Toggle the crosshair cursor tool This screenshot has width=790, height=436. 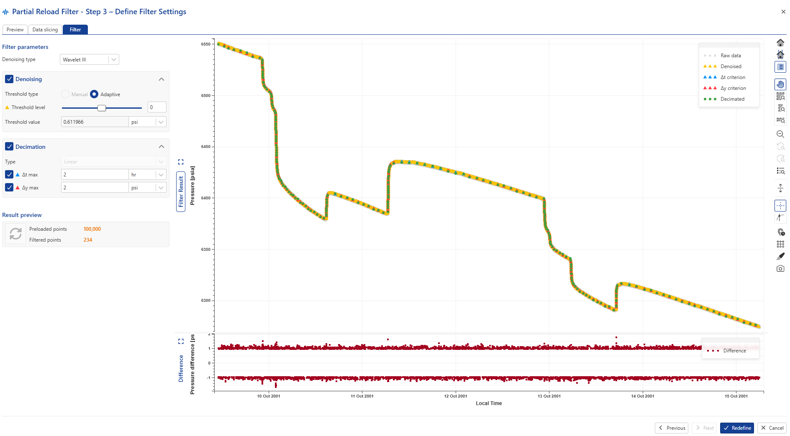click(x=780, y=206)
